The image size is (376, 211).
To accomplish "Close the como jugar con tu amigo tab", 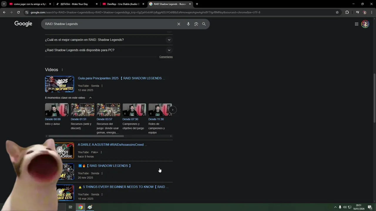I will [50, 4].
